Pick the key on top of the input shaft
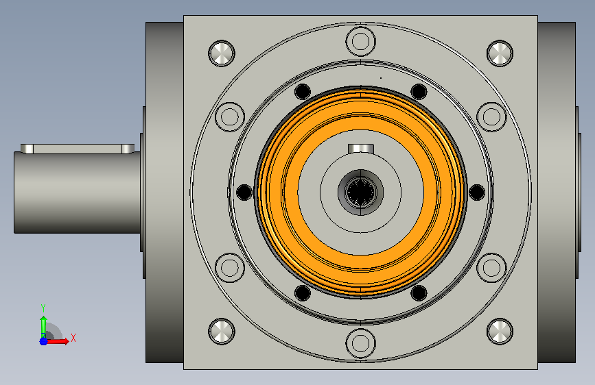Image resolution: width=595 pixels, height=385 pixels. click(78, 149)
